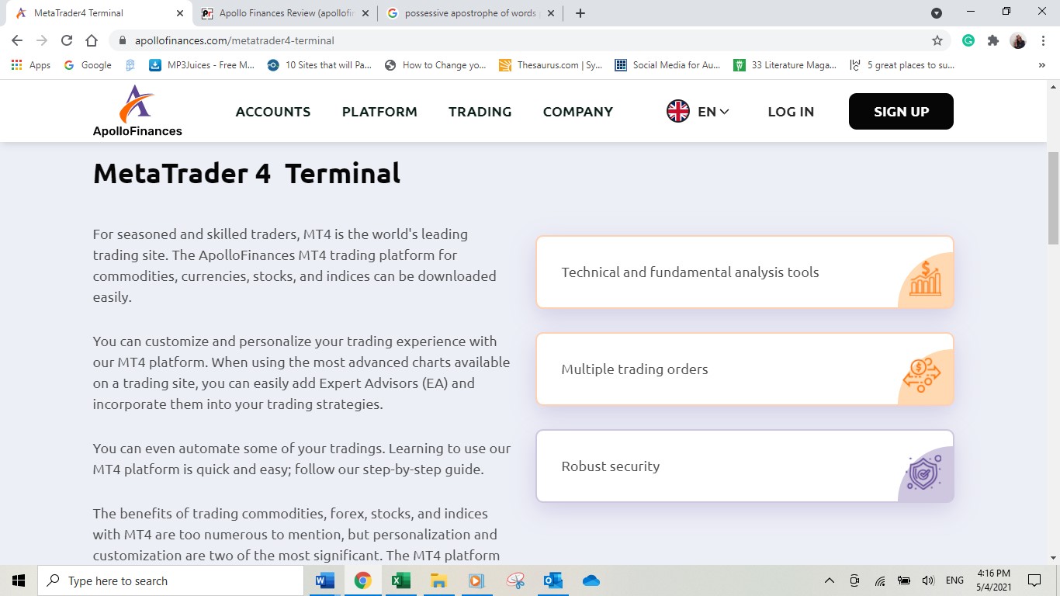Click the Multiple trading orders card
Image resolution: width=1060 pixels, height=596 pixels.
coord(745,369)
